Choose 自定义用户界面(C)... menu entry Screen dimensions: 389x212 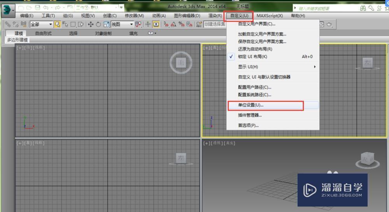point(273,24)
